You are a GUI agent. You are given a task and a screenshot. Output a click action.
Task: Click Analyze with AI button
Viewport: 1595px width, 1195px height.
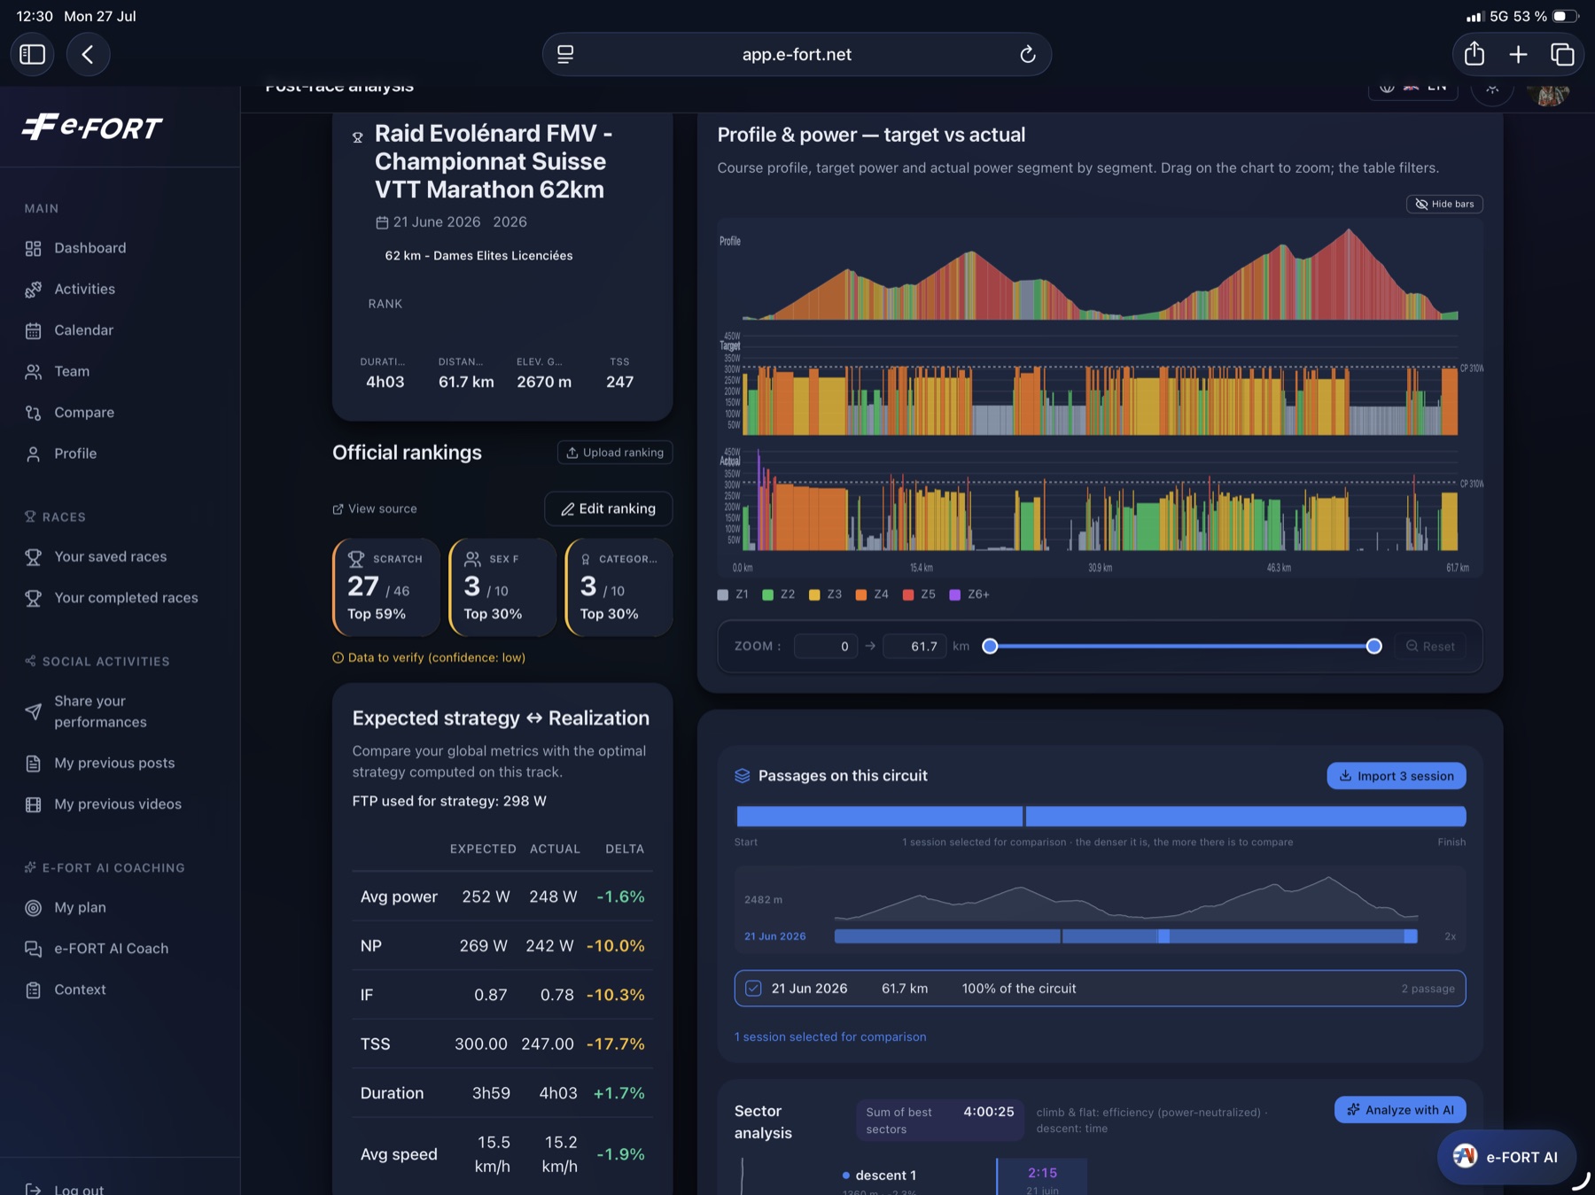(x=1400, y=1110)
